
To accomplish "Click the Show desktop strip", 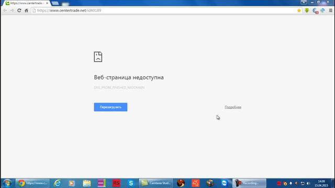I will point(333,183).
